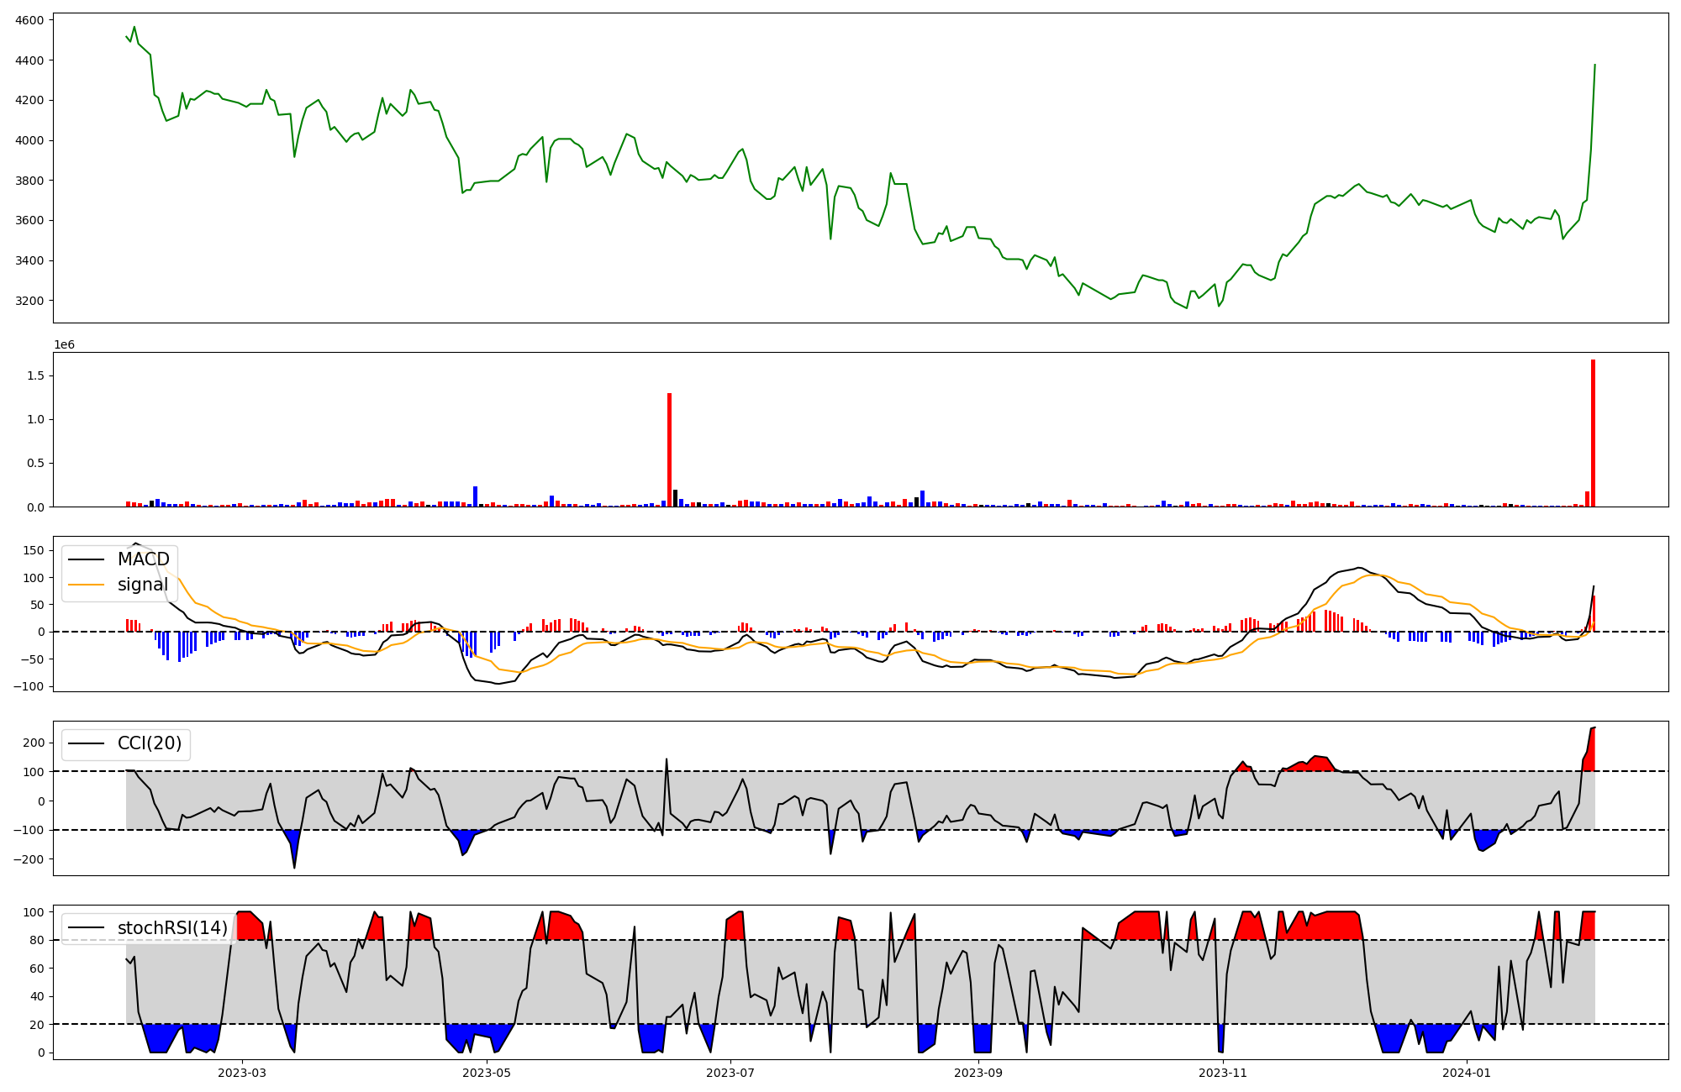The image size is (1681, 1092).
Task: Click the tall red volume spike in June 2023
Action: coord(669,450)
